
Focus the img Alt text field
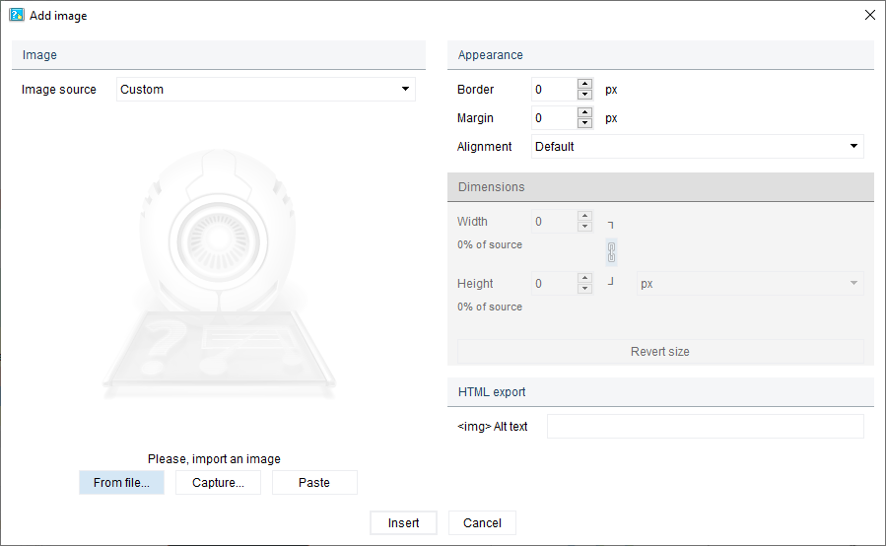[x=705, y=427]
